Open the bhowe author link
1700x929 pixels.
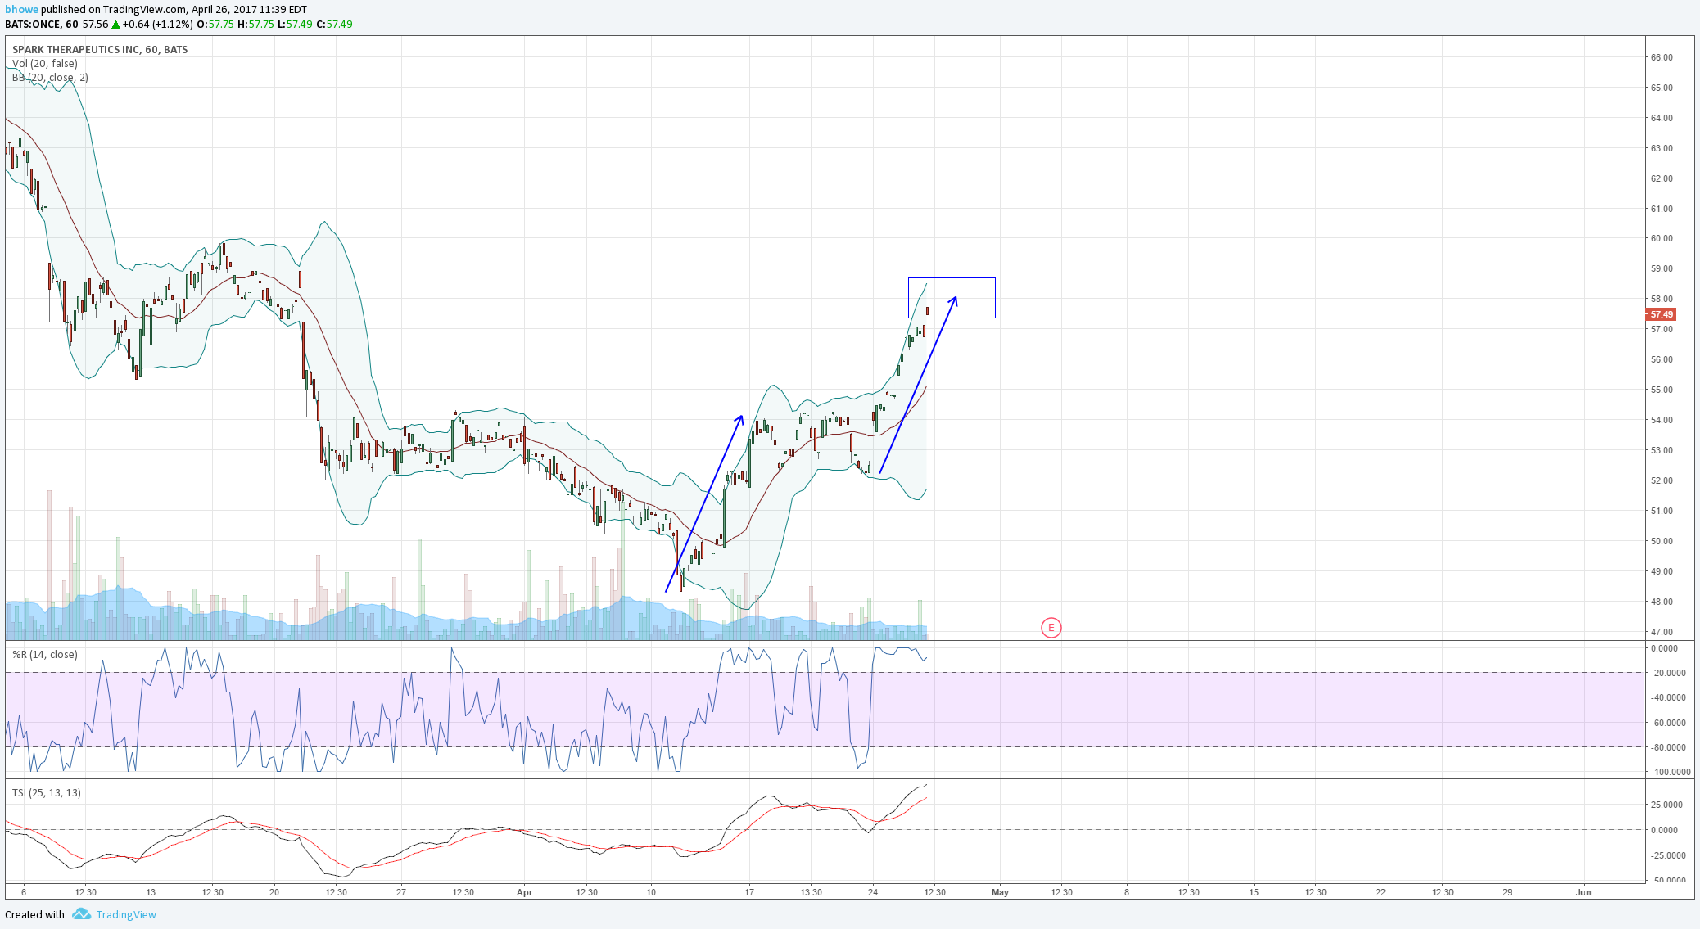pyautogui.click(x=21, y=10)
